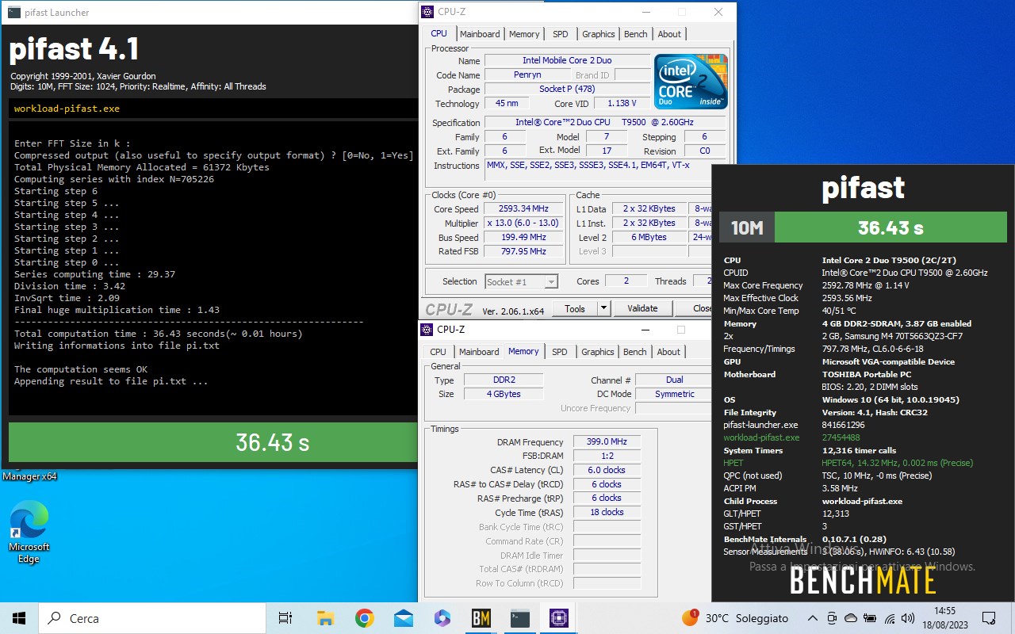
Task: Click upper CPU-Z window title icon
Action: coord(427,12)
